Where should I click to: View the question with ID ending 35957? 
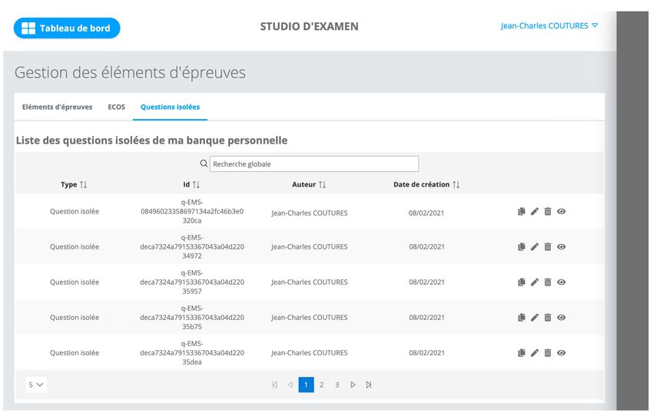point(562,282)
